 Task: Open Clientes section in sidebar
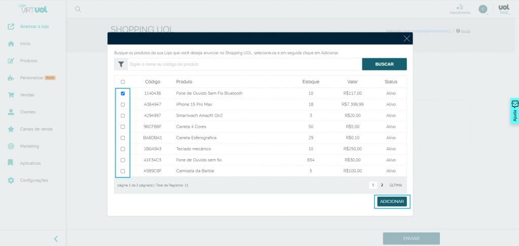[28, 112]
